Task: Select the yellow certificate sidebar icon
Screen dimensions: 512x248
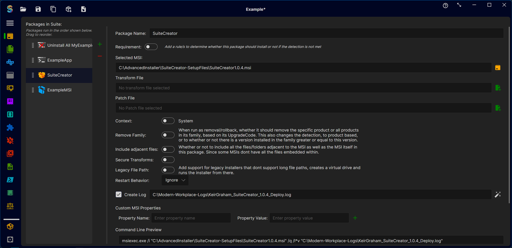Action: pyautogui.click(x=10, y=88)
